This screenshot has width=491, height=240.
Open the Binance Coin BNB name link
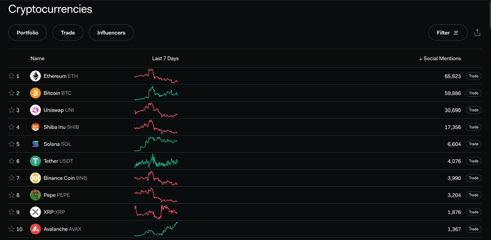pyautogui.click(x=65, y=178)
